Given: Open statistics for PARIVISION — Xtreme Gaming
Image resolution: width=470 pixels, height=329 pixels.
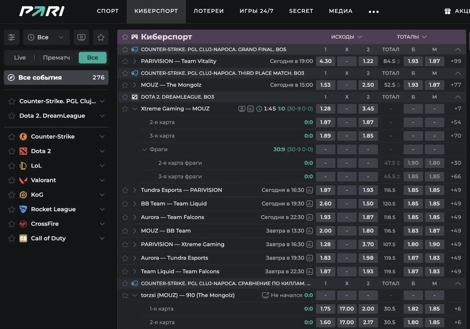Looking at the screenshot, I should tap(310, 244).
